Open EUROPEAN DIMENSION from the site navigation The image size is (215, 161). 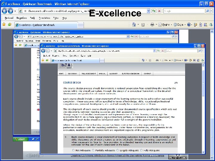tap(130, 74)
